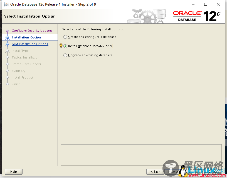
Task: Minimize the installer window
Action: click(193, 4)
